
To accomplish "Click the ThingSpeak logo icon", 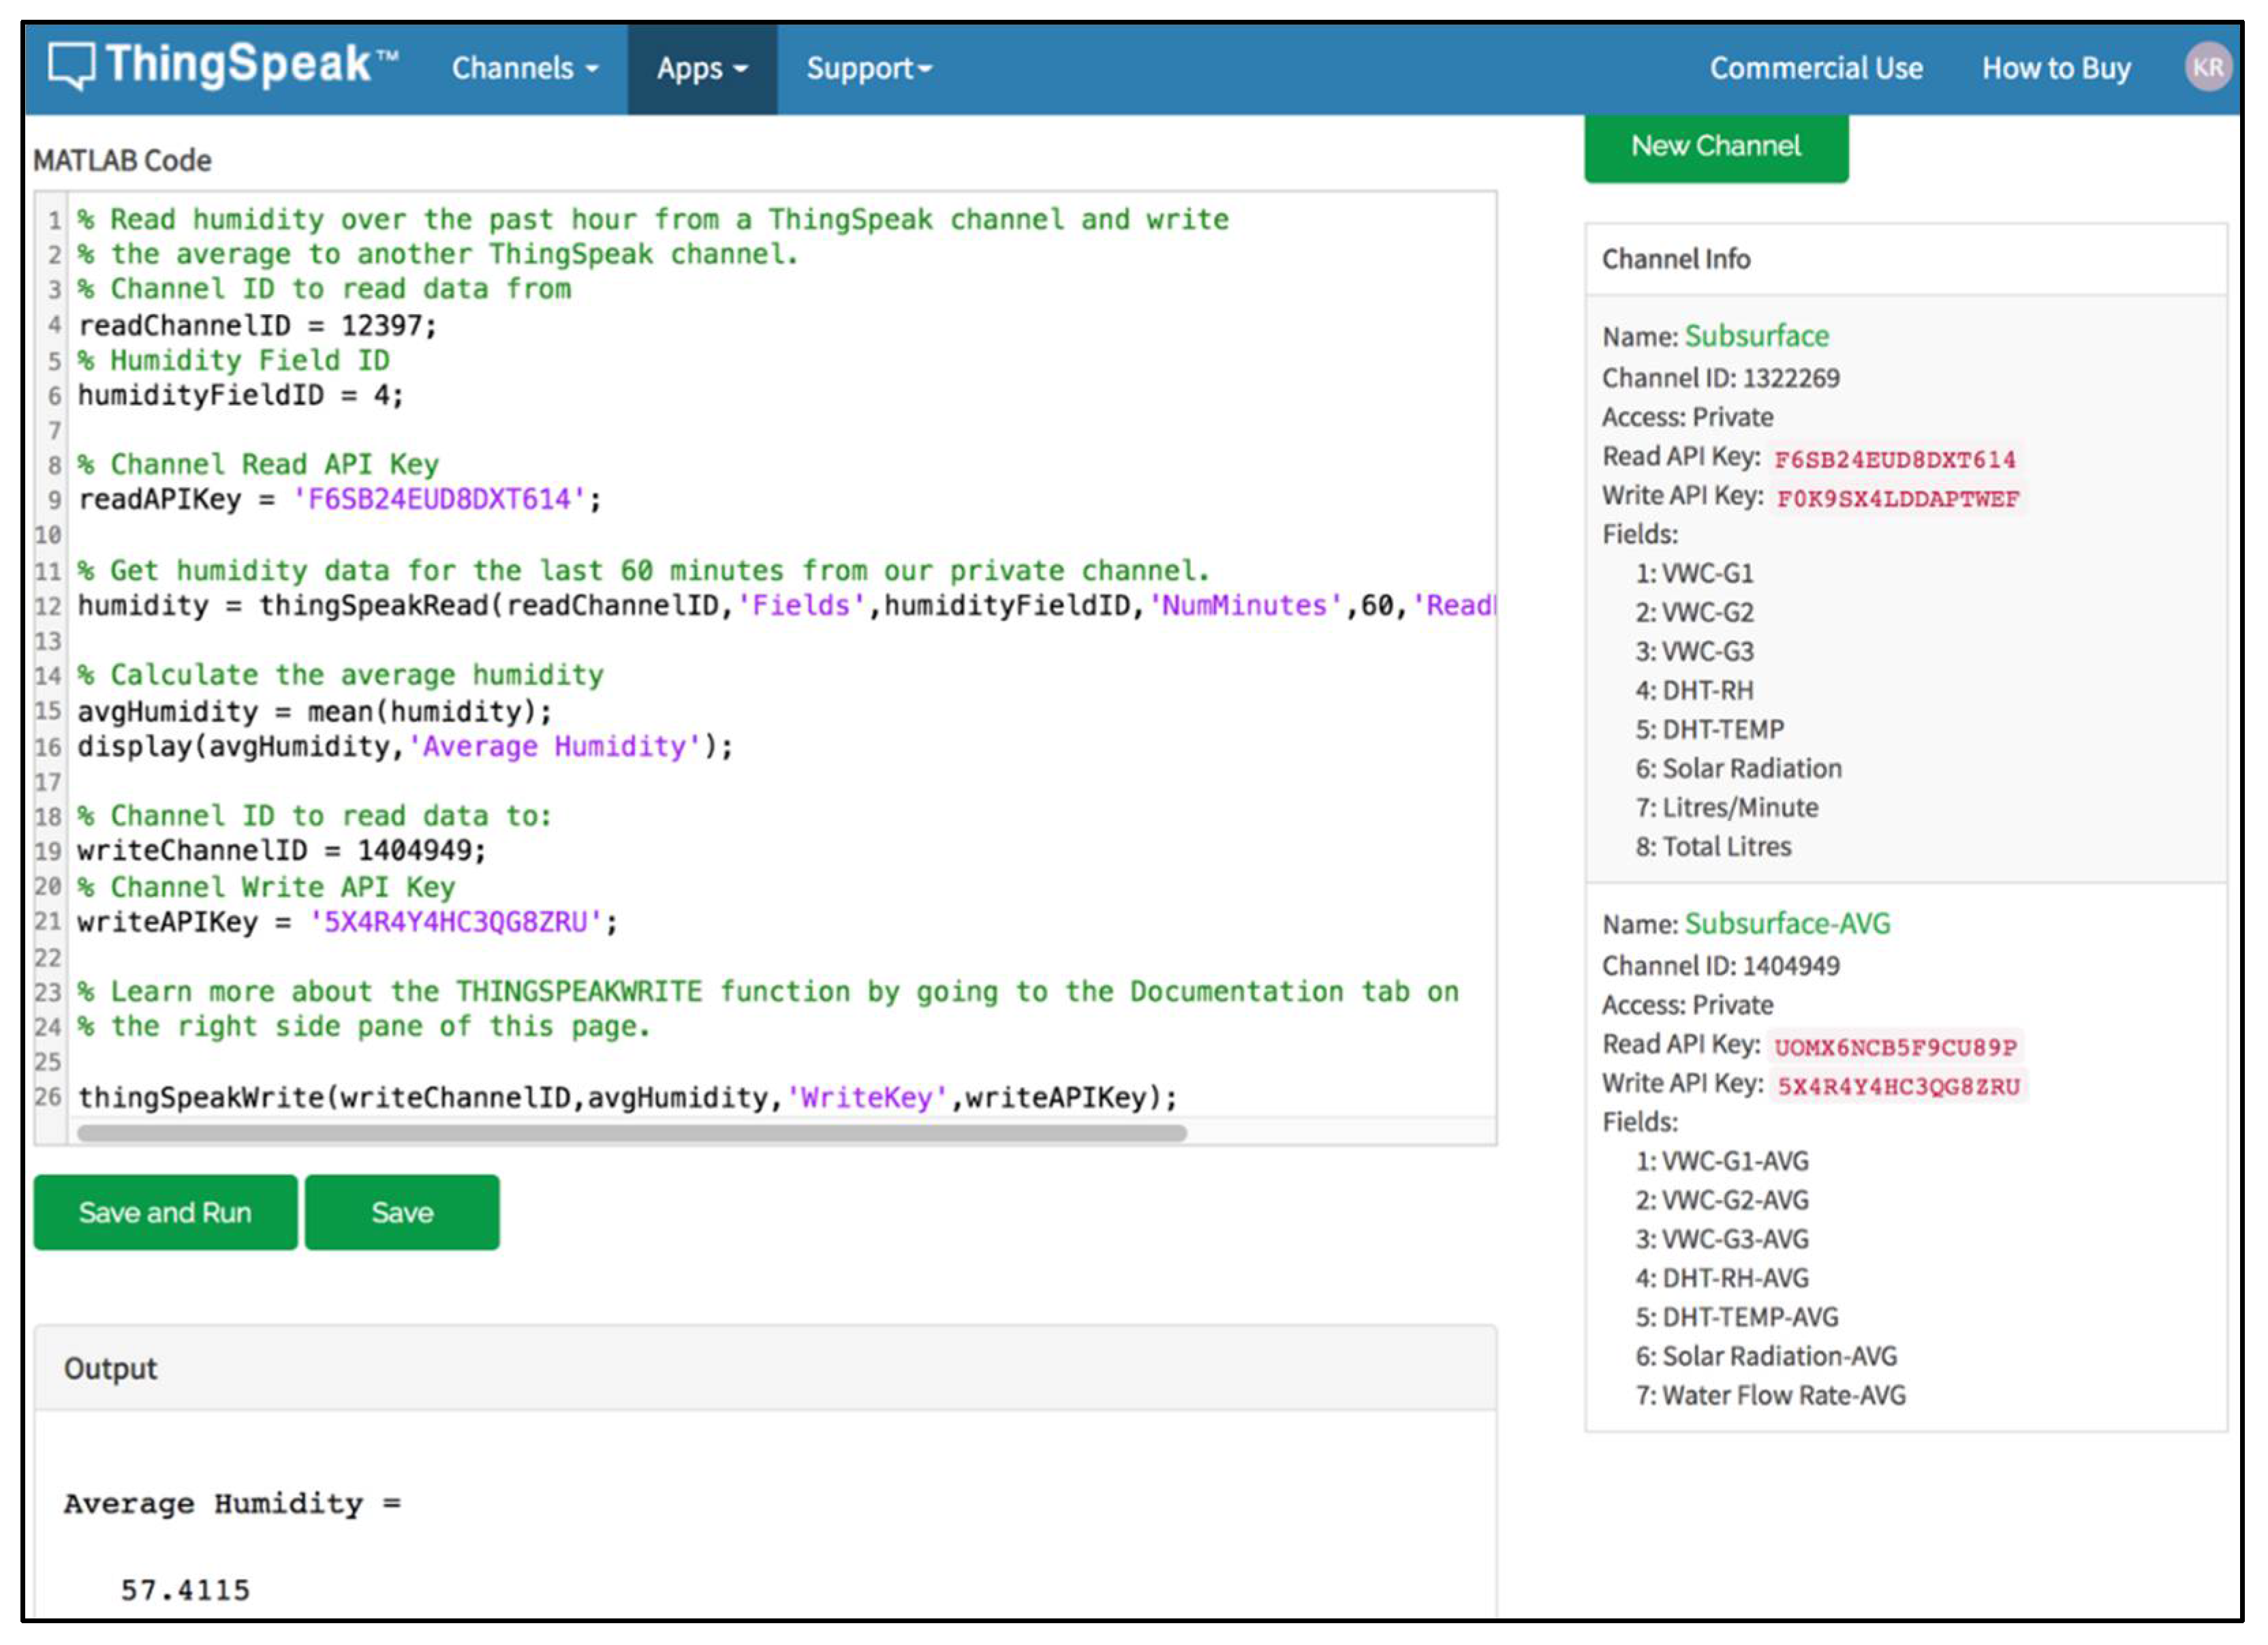I will 72,66.
